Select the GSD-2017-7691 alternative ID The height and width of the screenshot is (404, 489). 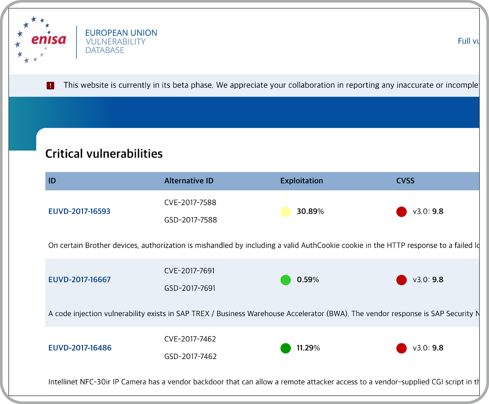[x=190, y=288]
